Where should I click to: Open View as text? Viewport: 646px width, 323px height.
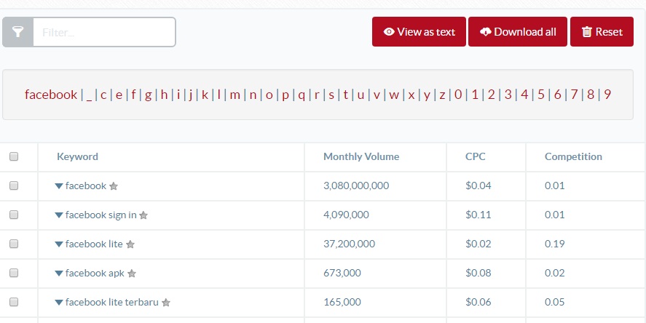[x=419, y=32]
